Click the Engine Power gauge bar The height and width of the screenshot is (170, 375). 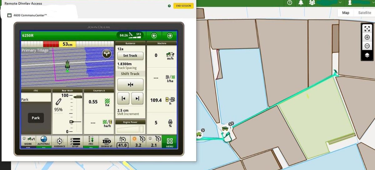[131, 129]
